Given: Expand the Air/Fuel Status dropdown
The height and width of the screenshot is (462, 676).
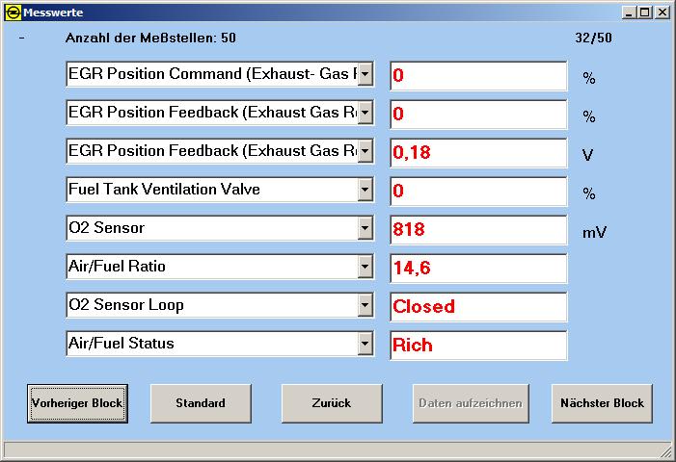Looking at the screenshot, I should 365,344.
